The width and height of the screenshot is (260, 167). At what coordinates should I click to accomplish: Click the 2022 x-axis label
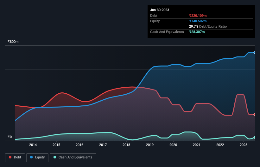click(220, 145)
